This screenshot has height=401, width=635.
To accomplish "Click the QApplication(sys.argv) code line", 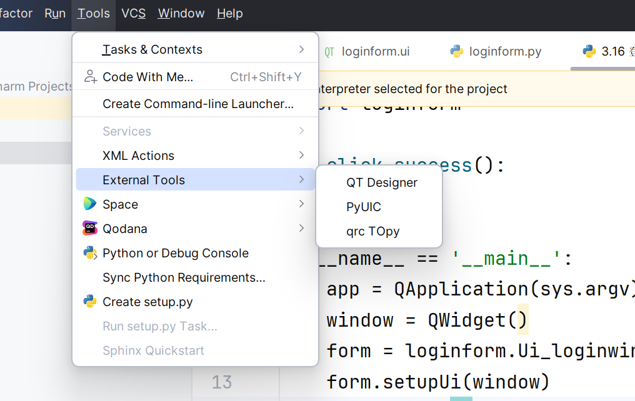I will pyautogui.click(x=481, y=289).
